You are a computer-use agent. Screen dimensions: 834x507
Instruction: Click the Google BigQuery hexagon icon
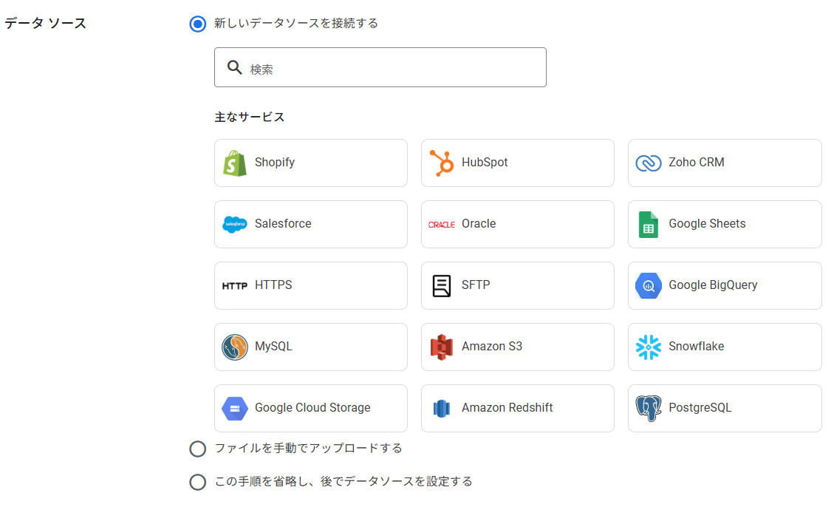649,285
